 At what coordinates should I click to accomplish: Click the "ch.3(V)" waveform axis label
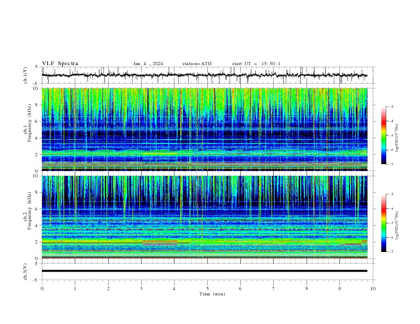point(25,272)
